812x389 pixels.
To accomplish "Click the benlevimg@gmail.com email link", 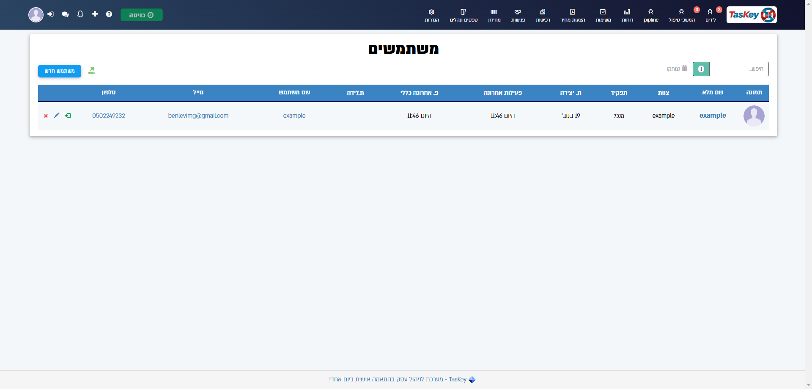I will tap(198, 116).
